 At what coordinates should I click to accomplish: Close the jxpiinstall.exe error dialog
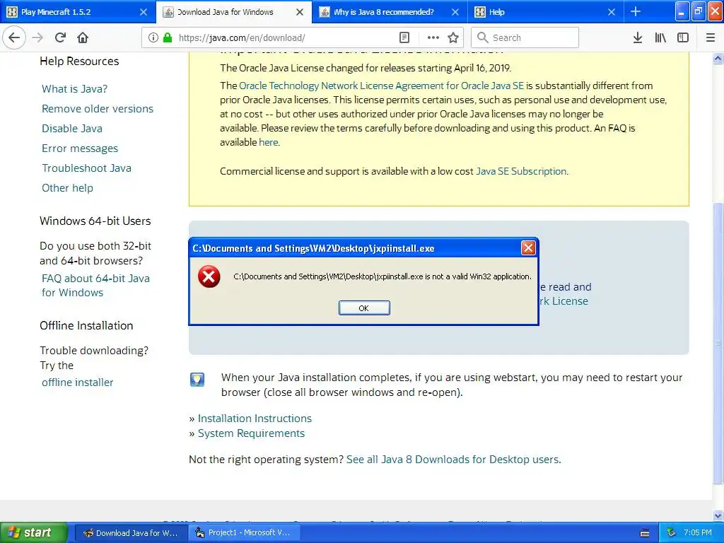pyautogui.click(x=528, y=248)
